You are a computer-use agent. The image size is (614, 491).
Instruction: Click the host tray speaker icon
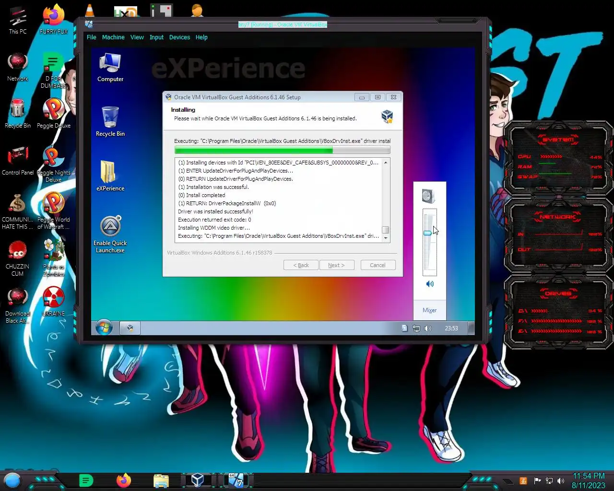560,481
